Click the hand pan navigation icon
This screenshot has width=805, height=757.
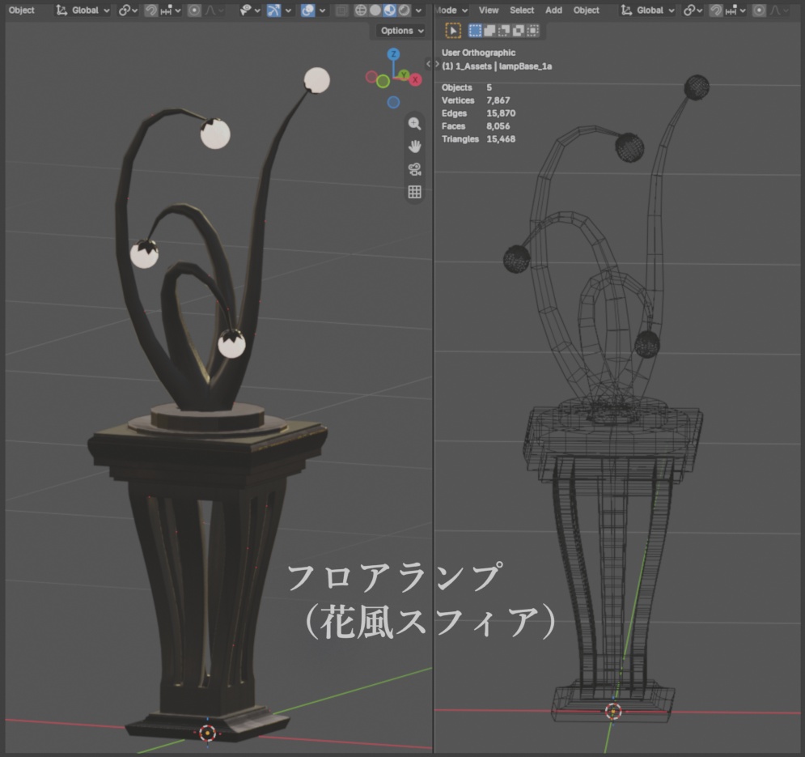coord(414,147)
